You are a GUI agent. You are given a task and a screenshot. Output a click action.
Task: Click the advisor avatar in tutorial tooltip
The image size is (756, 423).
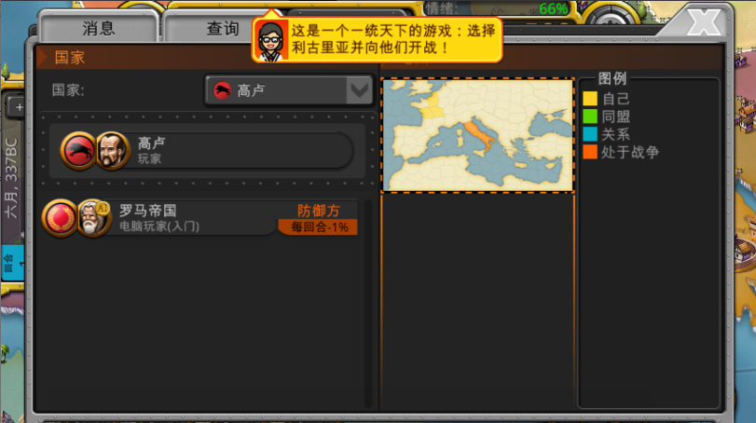pyautogui.click(x=271, y=40)
